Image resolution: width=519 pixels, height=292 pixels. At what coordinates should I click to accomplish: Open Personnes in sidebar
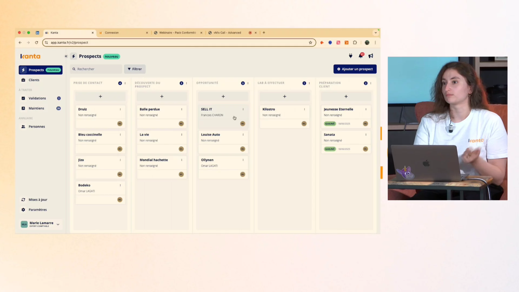click(x=41, y=127)
